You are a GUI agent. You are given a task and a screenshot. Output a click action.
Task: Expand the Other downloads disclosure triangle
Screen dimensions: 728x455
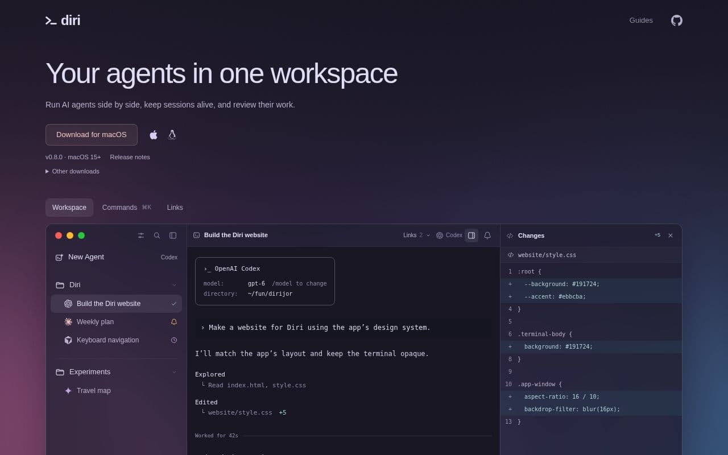click(47, 171)
